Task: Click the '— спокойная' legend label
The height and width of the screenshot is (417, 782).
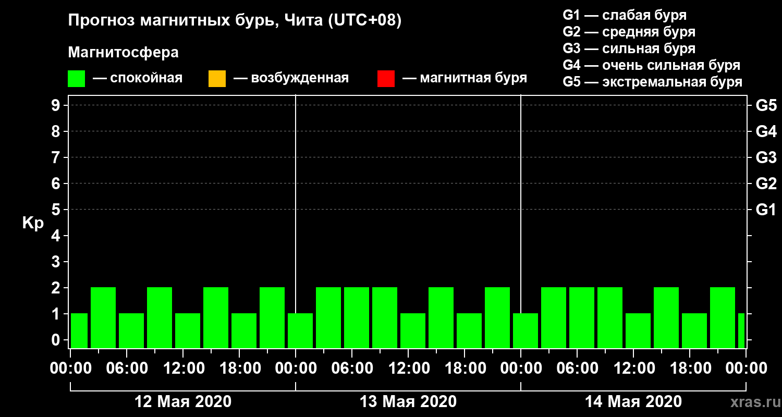Action: [x=138, y=78]
